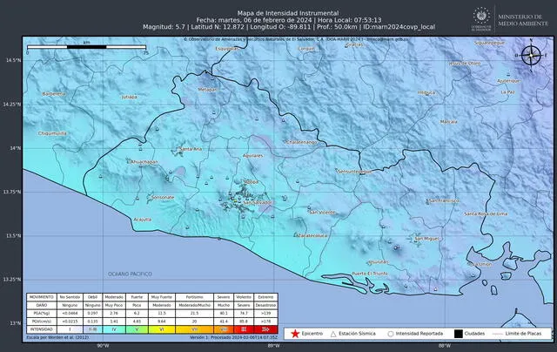Viewport: 557px width, 352px height.
Task: Click the Intensidad Reportada circle legend symbol
Action: tap(392, 333)
